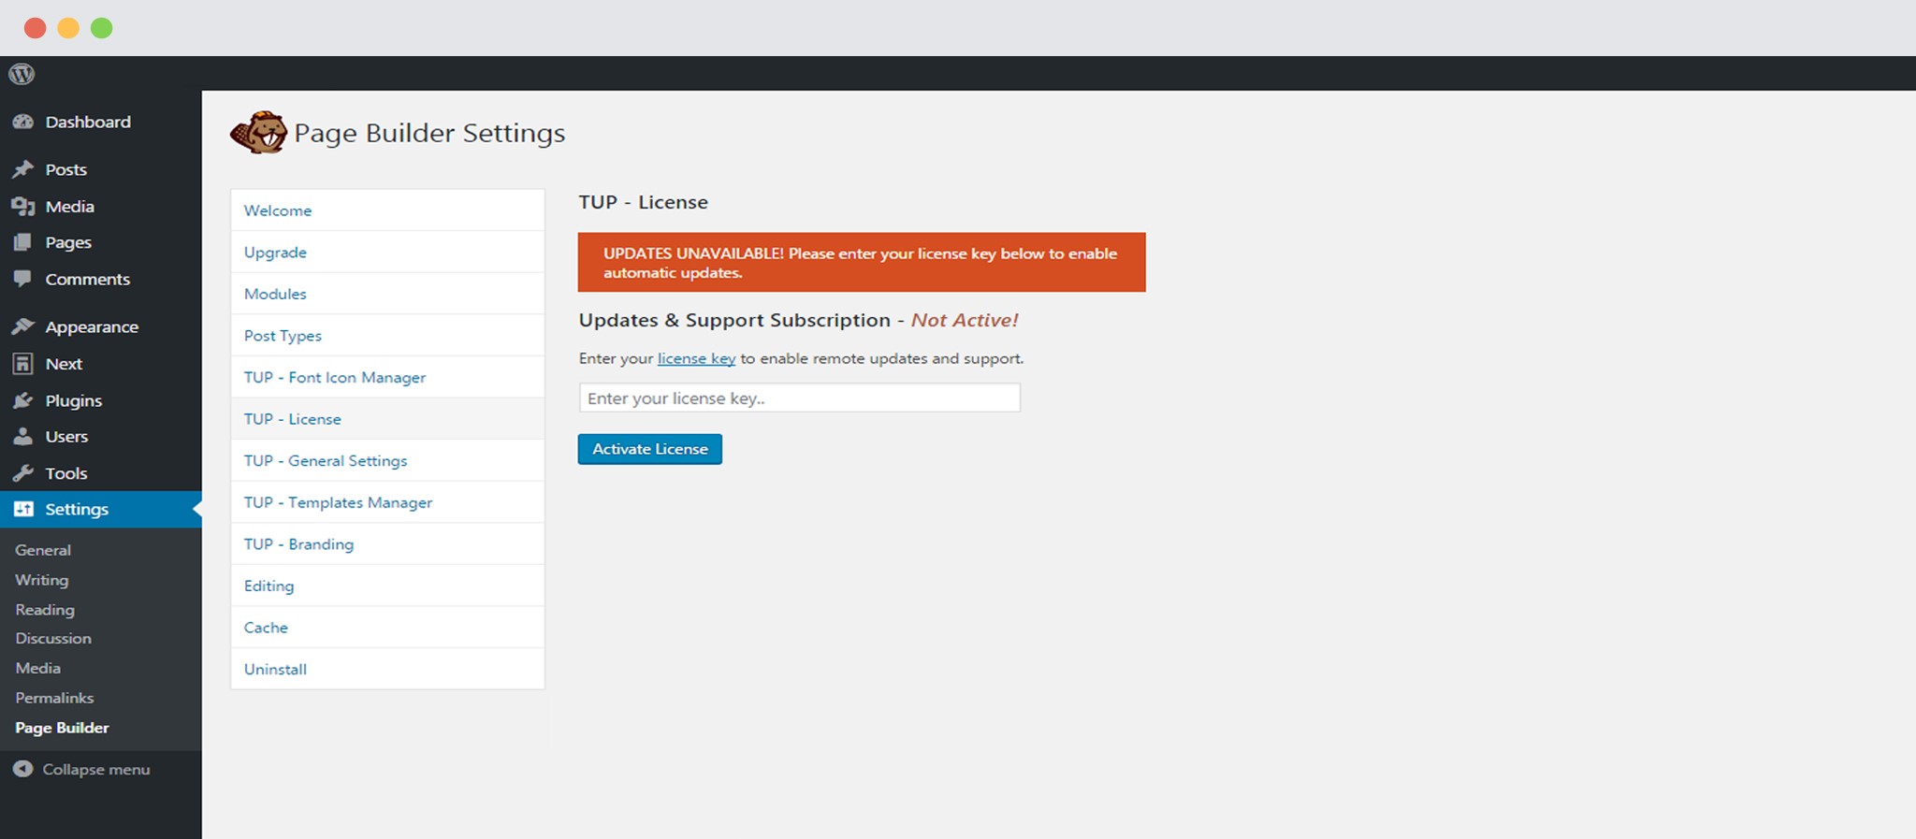1916x839 pixels.
Task: Select Page Builder submenu item
Action: [62, 728]
